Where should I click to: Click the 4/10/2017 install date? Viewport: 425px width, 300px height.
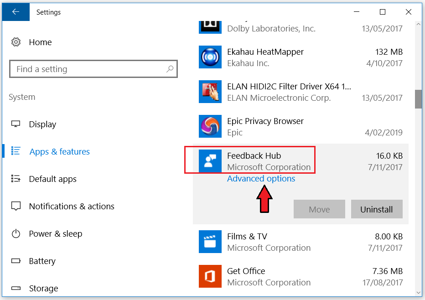(x=384, y=63)
